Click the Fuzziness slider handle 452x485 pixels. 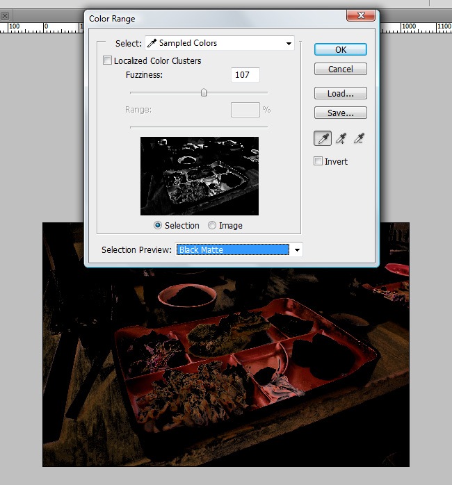click(204, 92)
